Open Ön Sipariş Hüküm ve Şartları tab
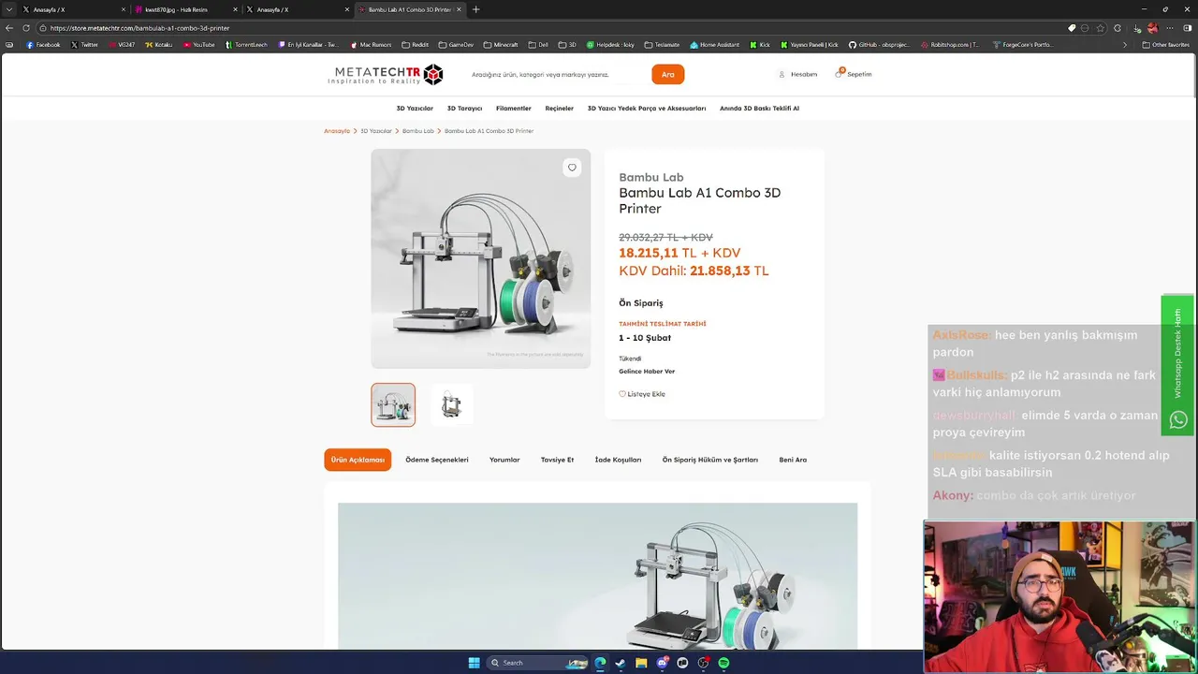Image resolution: width=1198 pixels, height=674 pixels. 710,460
